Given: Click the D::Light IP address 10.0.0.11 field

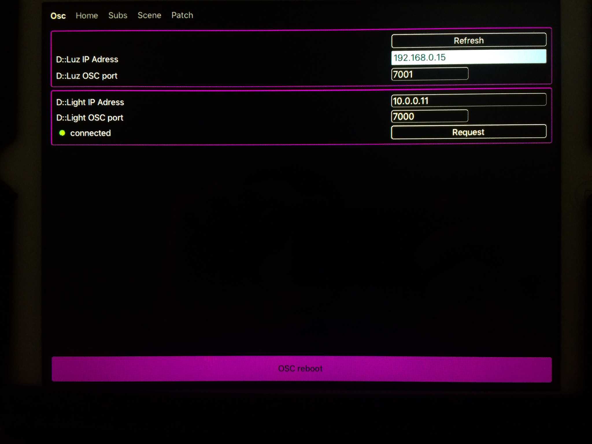Looking at the screenshot, I should [468, 101].
